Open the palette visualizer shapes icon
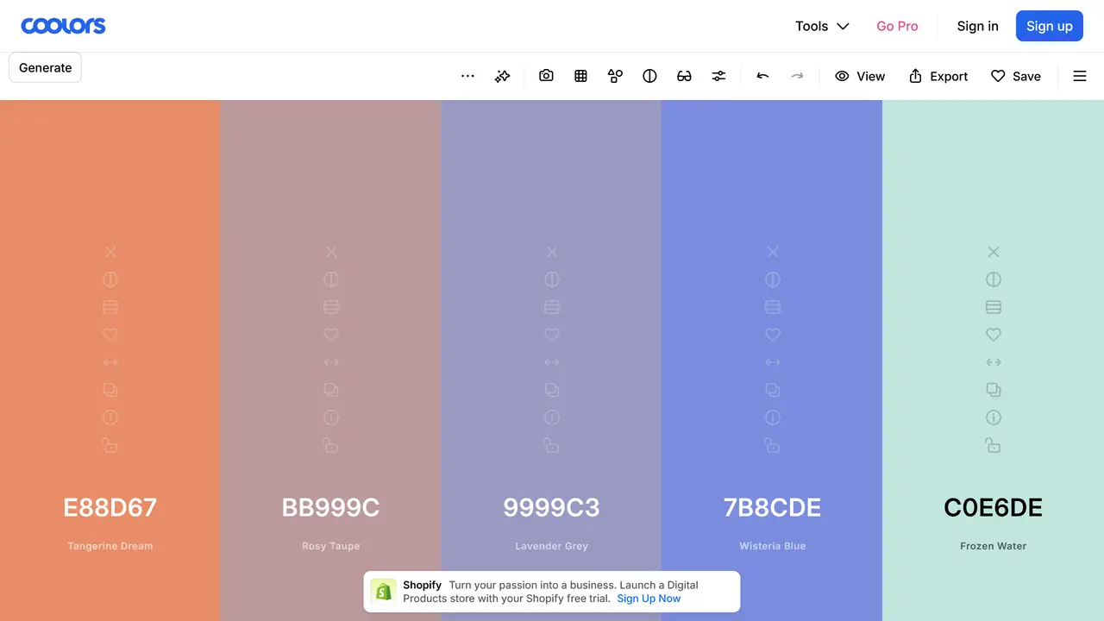 pyautogui.click(x=615, y=76)
